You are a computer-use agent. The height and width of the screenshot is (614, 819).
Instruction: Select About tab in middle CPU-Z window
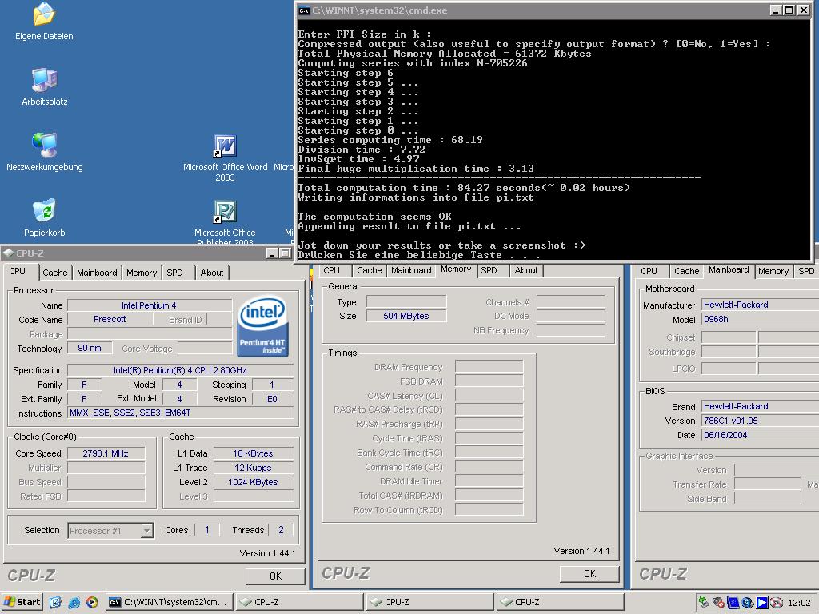coord(526,270)
